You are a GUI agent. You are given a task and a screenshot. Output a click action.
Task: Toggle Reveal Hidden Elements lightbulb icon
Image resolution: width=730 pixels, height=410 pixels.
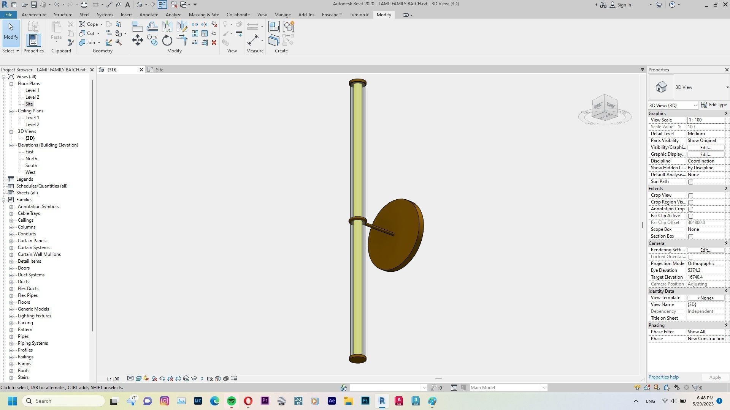coord(202,378)
